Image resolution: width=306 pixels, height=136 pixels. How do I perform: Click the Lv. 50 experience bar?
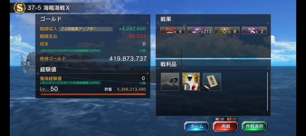(93, 94)
